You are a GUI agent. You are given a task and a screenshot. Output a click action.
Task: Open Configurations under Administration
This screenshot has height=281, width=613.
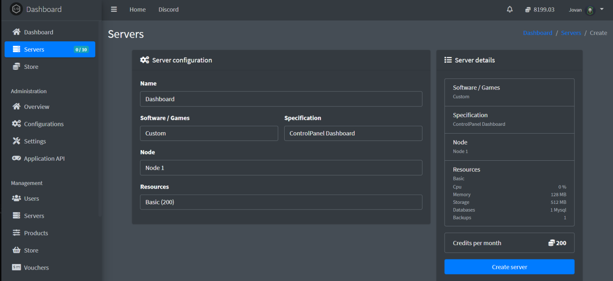click(x=44, y=124)
